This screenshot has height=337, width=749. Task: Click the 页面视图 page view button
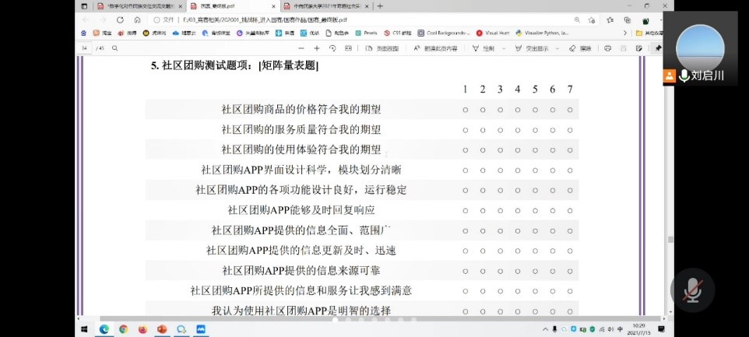(x=382, y=48)
